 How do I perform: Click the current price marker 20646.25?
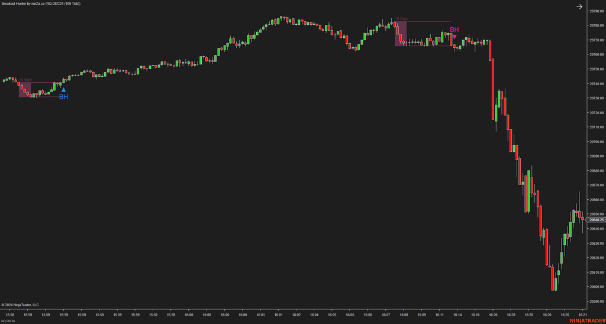pyautogui.click(x=597, y=219)
